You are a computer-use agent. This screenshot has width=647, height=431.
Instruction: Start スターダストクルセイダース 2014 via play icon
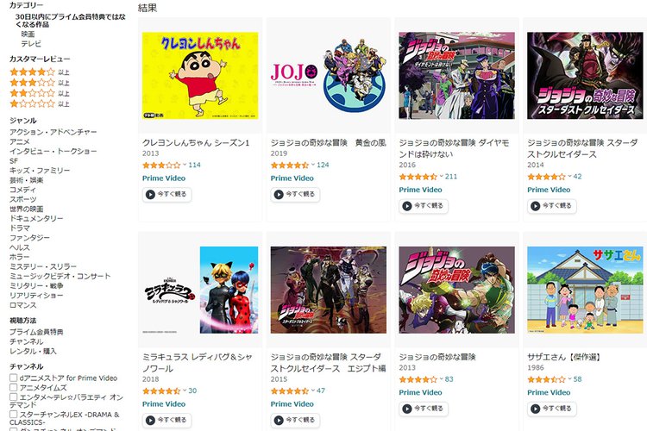[x=536, y=206]
